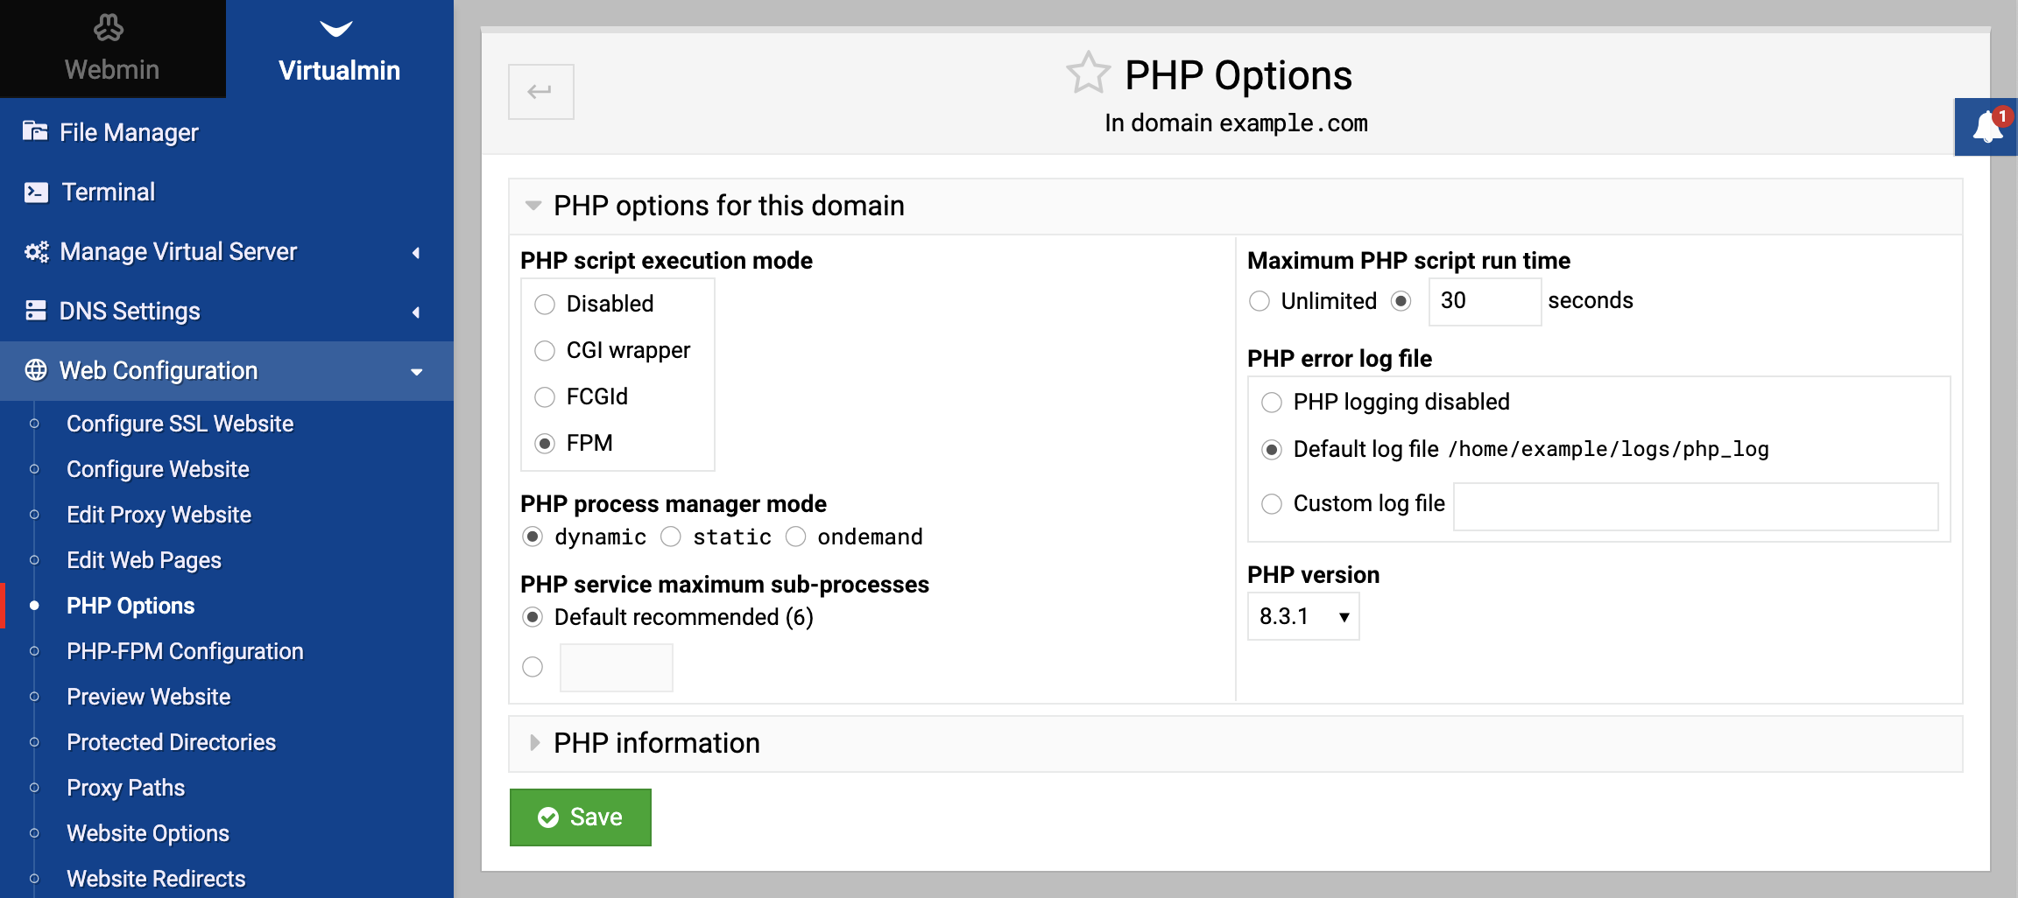This screenshot has height=898, width=2018.
Task: Expand the PHP information section
Action: point(657,743)
